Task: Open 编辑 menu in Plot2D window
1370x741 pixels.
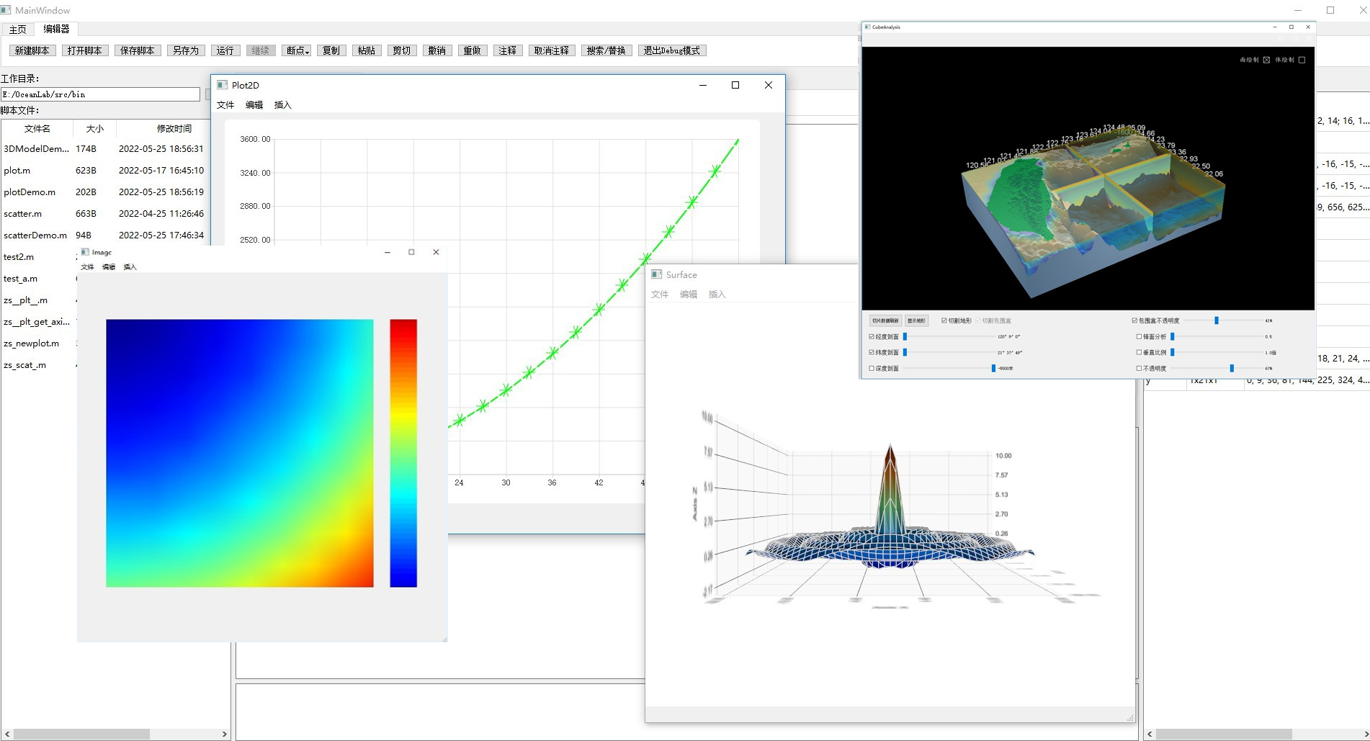Action: 254,105
